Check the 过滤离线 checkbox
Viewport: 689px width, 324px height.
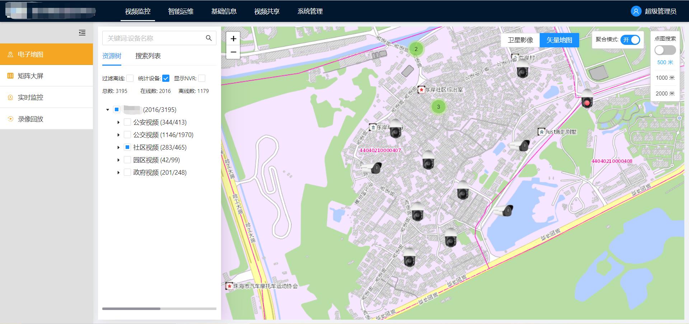(130, 78)
